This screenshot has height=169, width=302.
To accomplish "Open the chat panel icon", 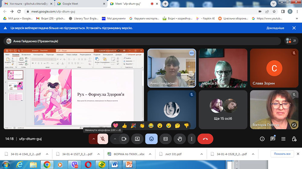I will tap(273, 139).
